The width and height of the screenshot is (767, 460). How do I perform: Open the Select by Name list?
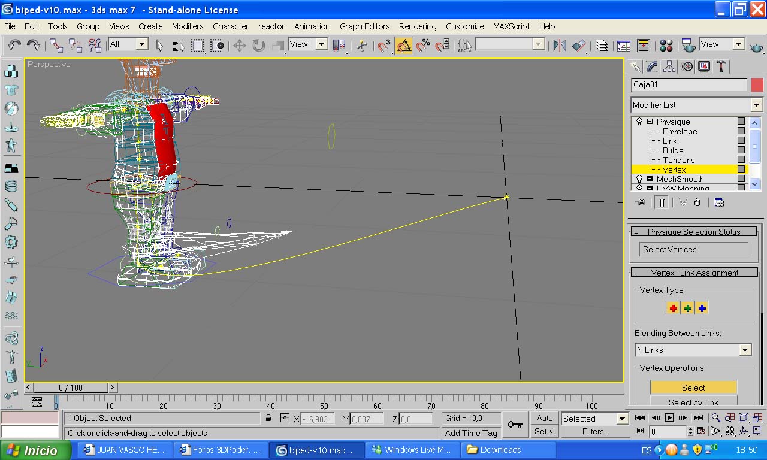tap(178, 45)
